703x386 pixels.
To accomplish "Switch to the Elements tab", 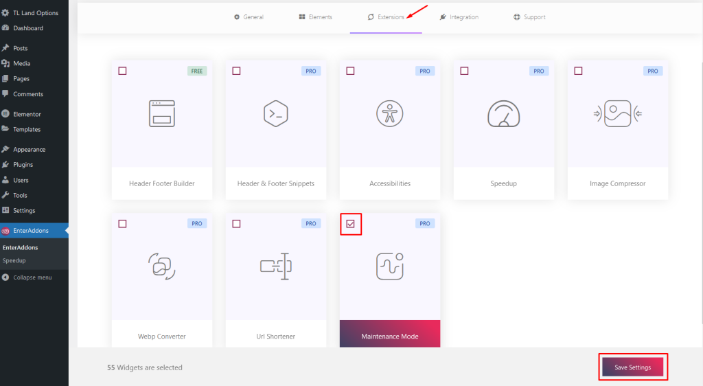I will click(316, 17).
